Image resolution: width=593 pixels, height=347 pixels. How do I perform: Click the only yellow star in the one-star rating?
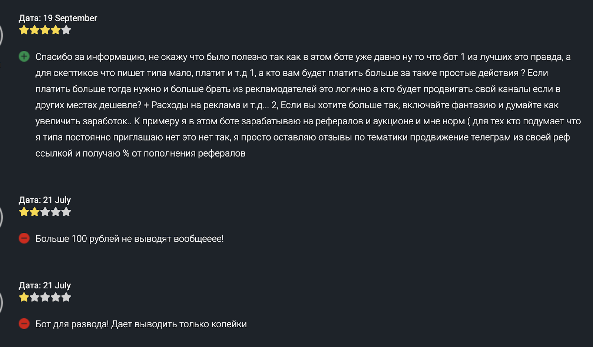click(x=24, y=297)
